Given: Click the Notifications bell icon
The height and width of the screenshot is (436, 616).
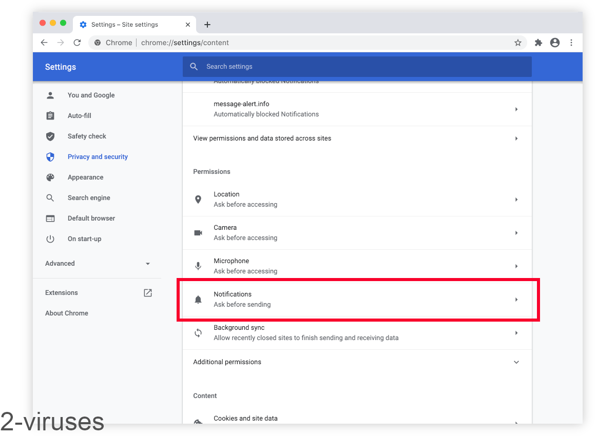Looking at the screenshot, I should [x=198, y=300].
